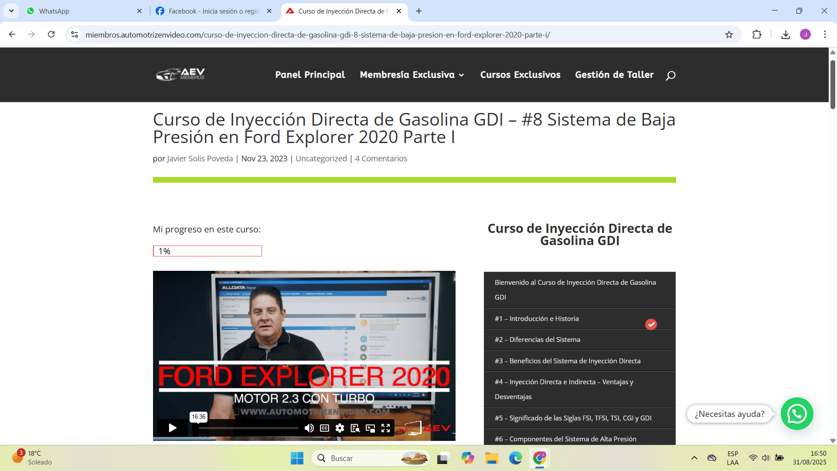Play the Ford Explorer 2020 video
Image resolution: width=837 pixels, height=471 pixels.
coord(172,428)
